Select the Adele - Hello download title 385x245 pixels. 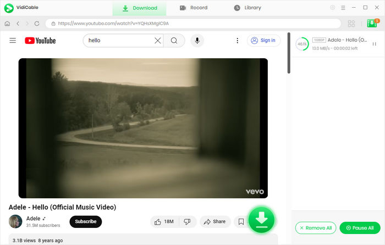[347, 40]
